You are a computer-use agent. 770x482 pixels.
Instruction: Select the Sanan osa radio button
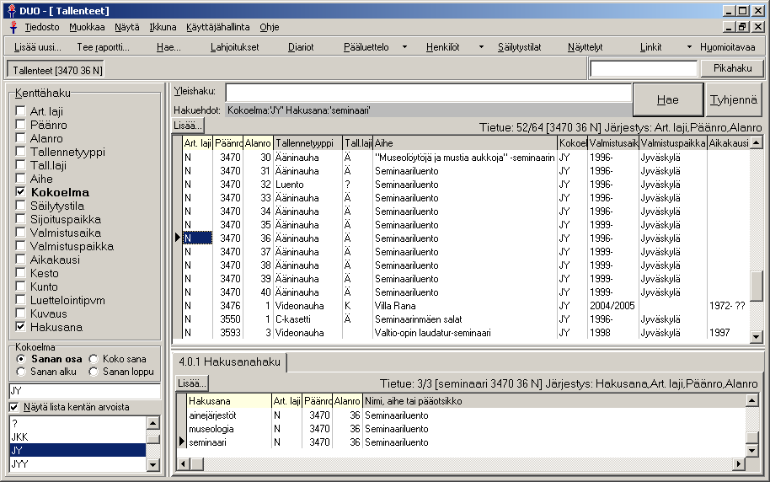pyautogui.click(x=20, y=359)
